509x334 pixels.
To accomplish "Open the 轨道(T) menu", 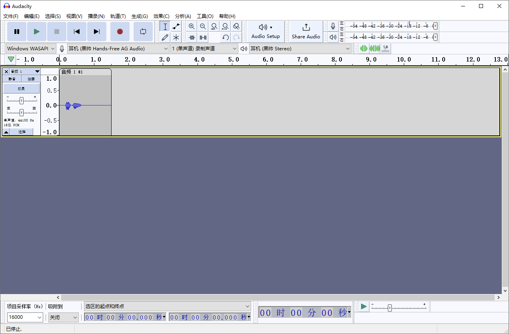I will pyautogui.click(x=118, y=16).
